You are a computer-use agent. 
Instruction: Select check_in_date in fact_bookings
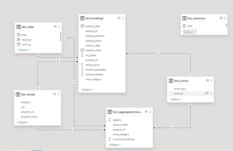pos(93,45)
